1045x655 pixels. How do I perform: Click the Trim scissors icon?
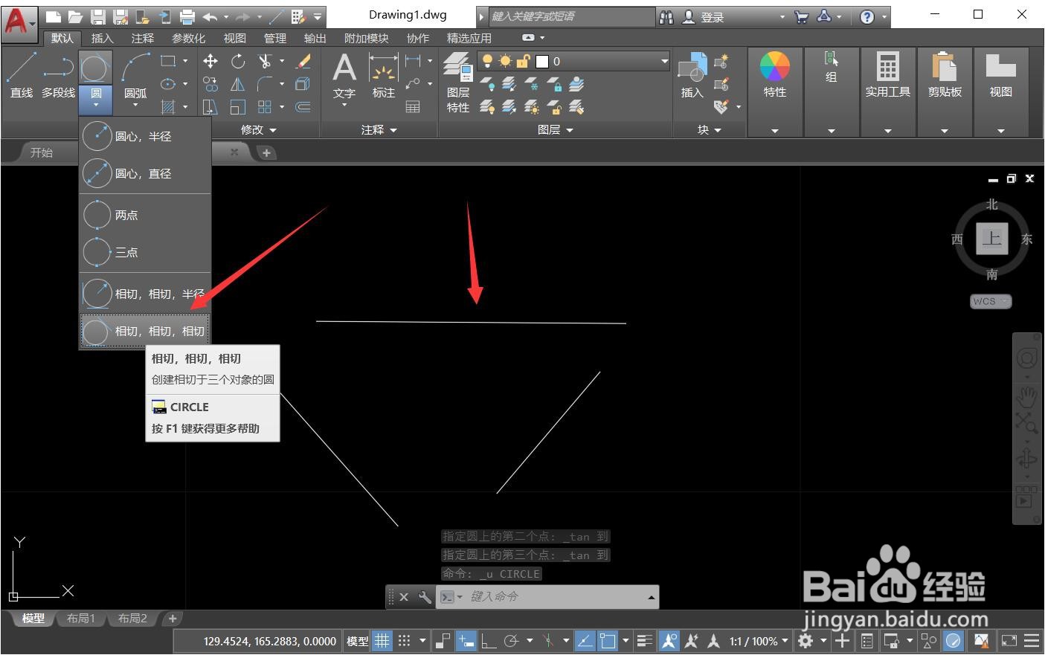pos(265,61)
